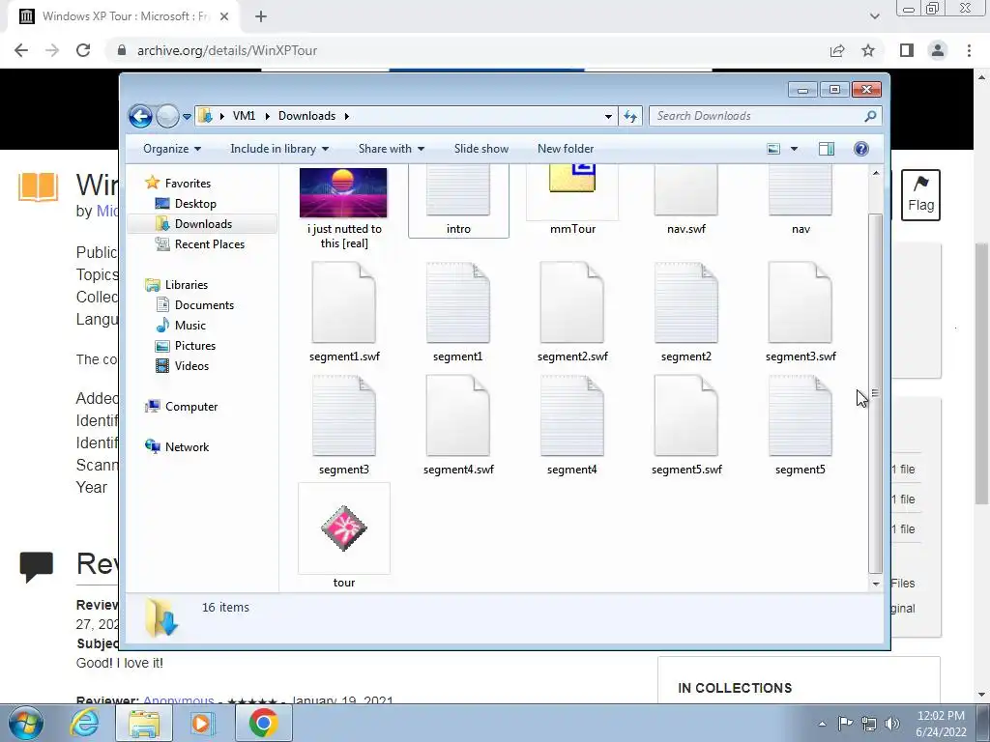Select the mmTour file
The height and width of the screenshot is (742, 990).
[x=572, y=201]
